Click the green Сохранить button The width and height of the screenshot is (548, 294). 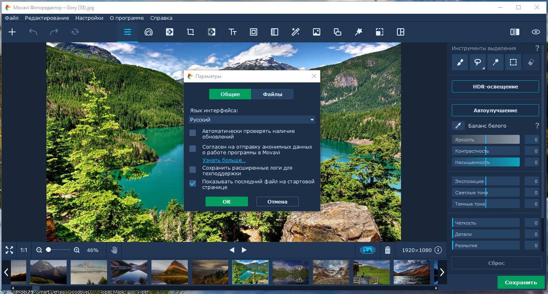click(x=521, y=282)
